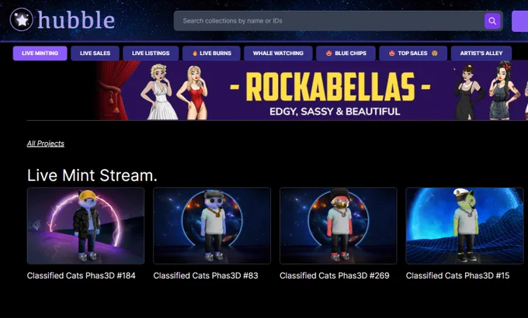Select the Whale Watching tab

[278, 54]
